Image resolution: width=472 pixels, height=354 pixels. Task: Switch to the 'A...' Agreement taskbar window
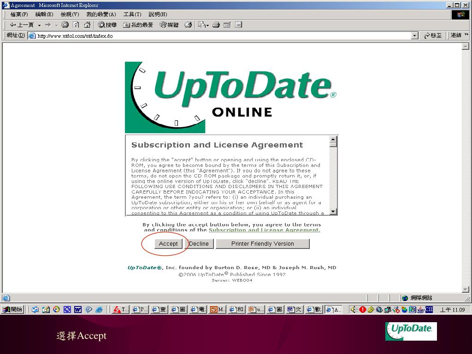[333, 309]
